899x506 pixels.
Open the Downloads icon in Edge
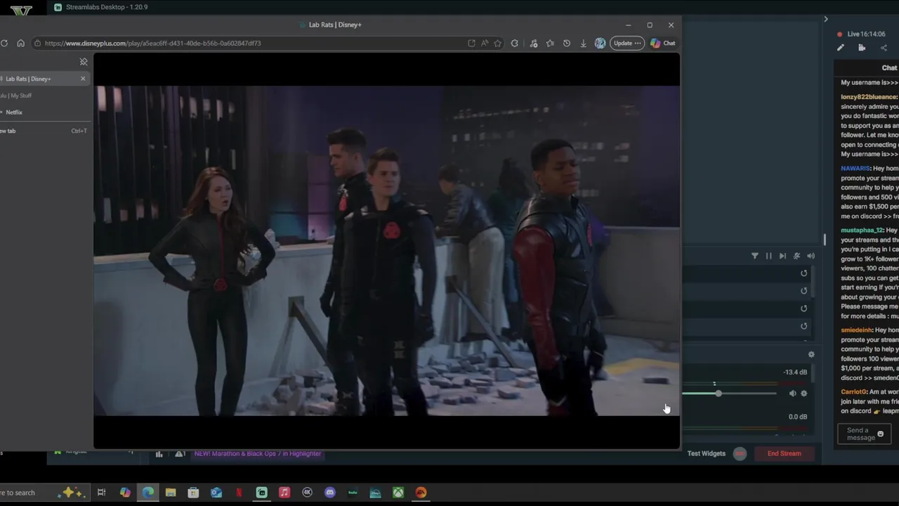583,43
